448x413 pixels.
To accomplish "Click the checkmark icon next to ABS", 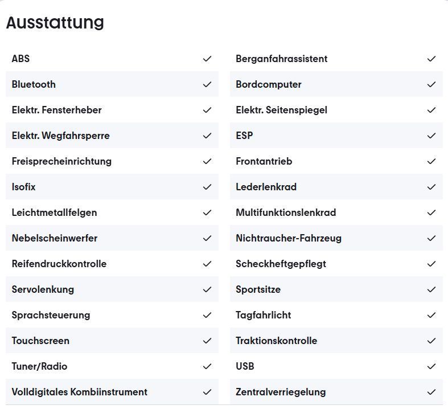I will [x=207, y=59].
